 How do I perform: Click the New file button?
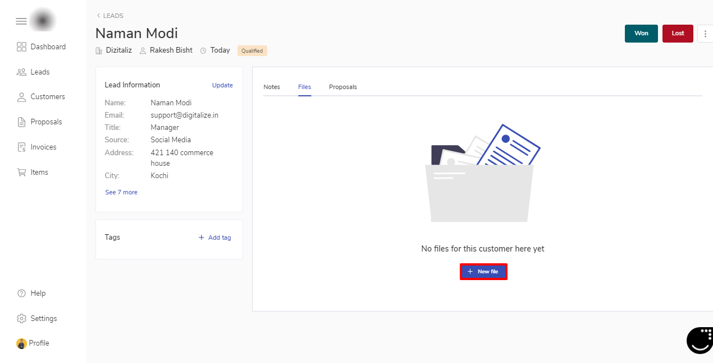(x=483, y=272)
